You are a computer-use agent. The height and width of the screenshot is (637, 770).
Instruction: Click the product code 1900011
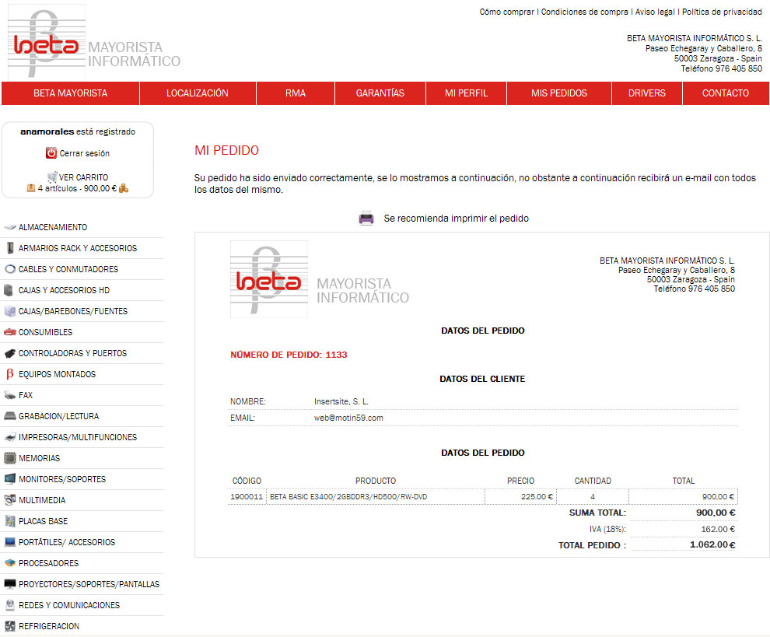[247, 496]
